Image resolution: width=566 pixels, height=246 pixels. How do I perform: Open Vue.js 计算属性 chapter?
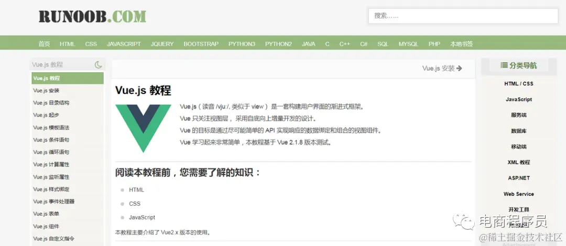[51, 164]
